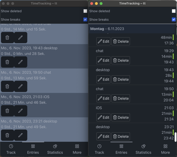Open the More grid icon in right window
The width and height of the screenshot is (177, 157).
coord(165,147)
